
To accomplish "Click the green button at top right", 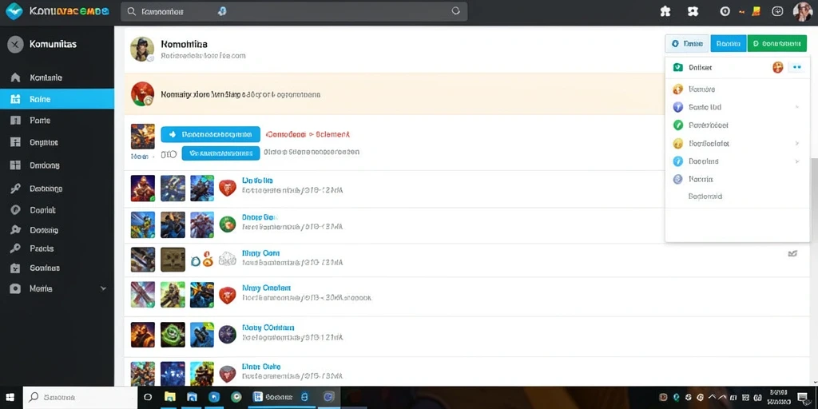I will pyautogui.click(x=776, y=44).
